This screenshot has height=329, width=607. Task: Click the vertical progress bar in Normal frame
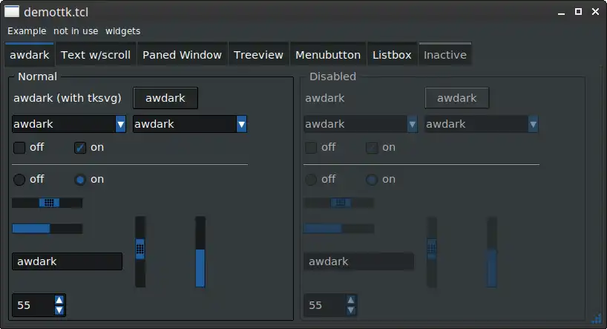pyautogui.click(x=200, y=252)
